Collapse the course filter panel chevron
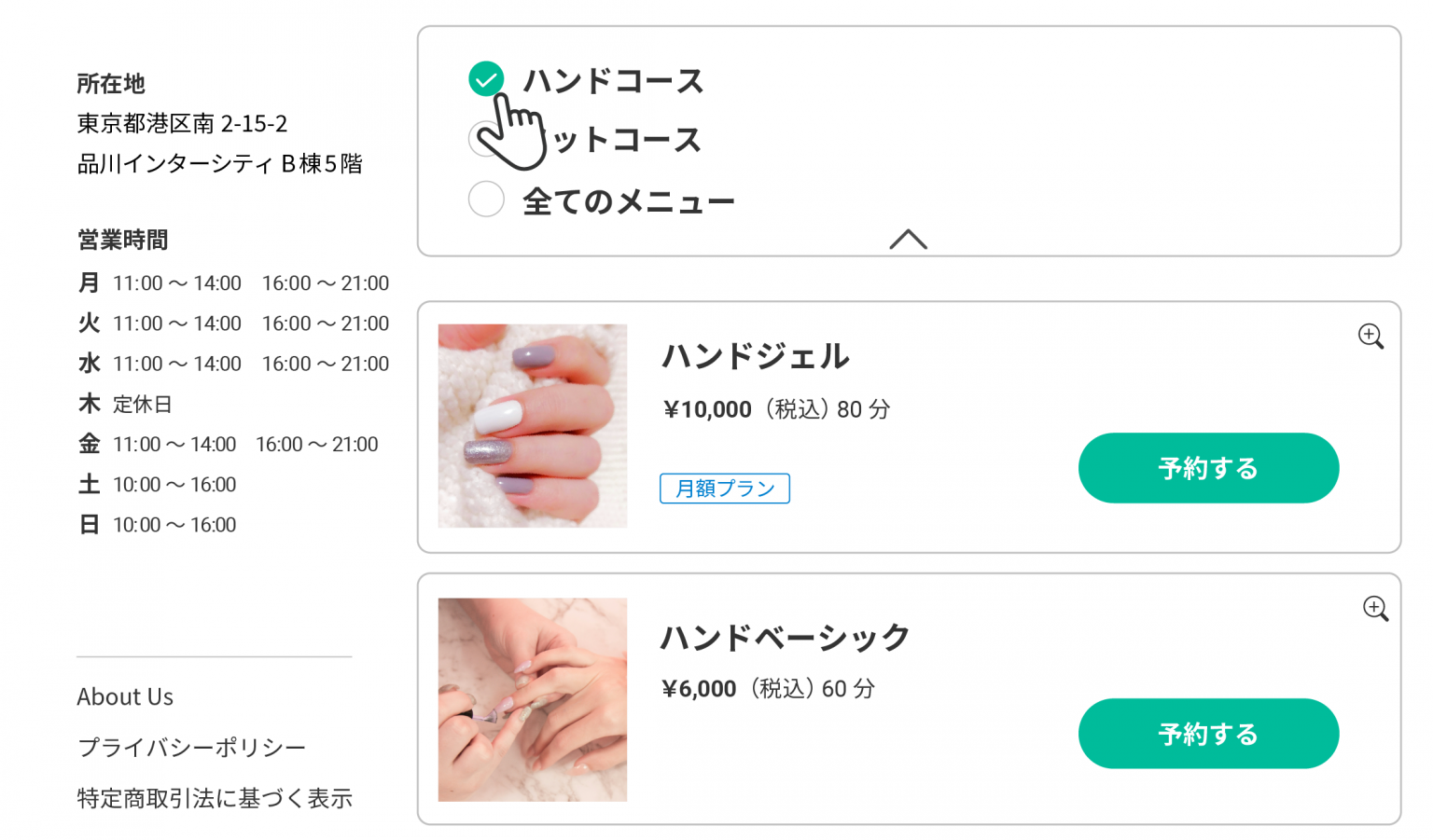Screen dimensions: 1433x840 point(908,240)
